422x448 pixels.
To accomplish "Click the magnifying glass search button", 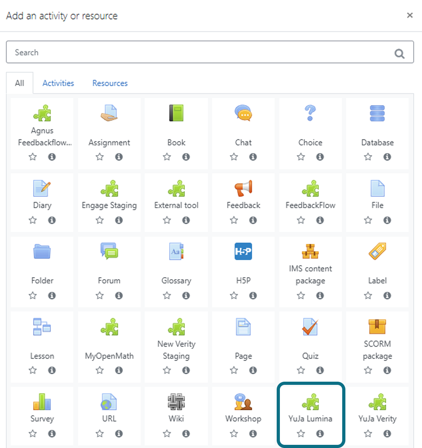I will tap(399, 54).
